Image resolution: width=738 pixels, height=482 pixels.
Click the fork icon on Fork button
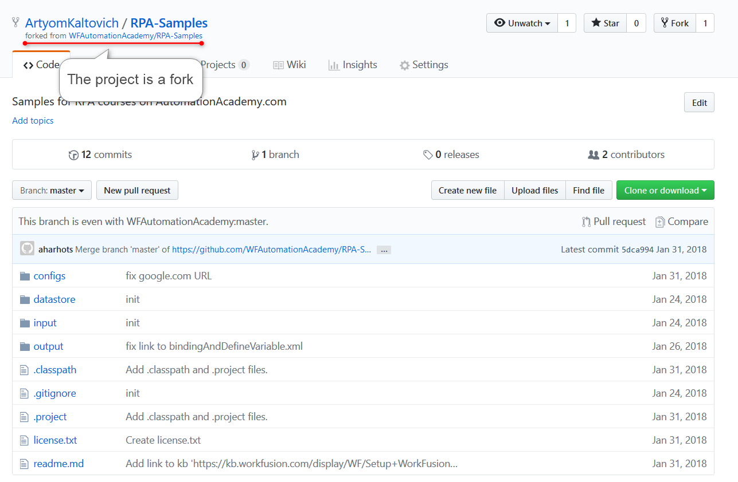tap(665, 23)
